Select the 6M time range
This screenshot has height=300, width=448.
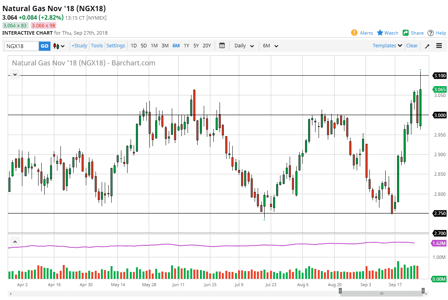point(176,45)
